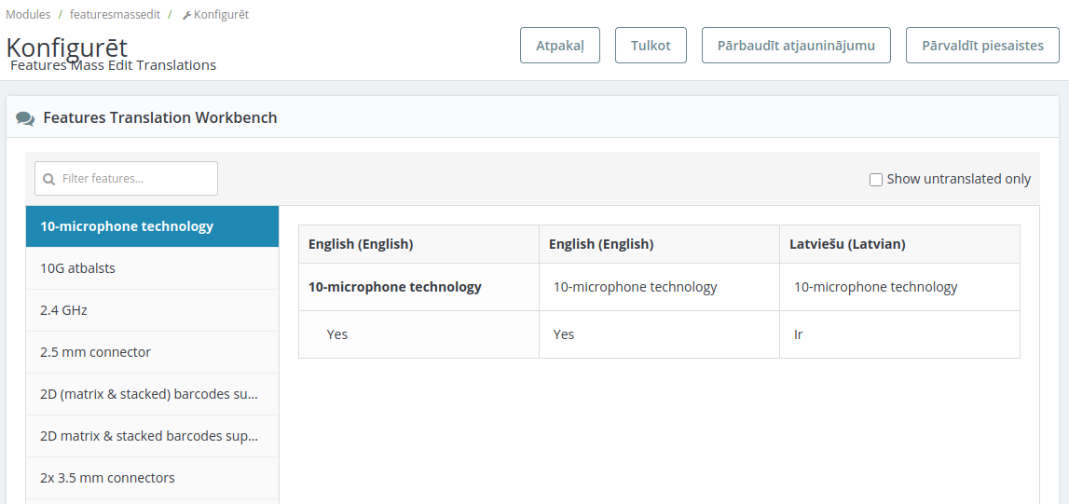Screen dimensions: 1069x504
Task: Click the wrench icon in breadcrumb
Action: pos(186,15)
